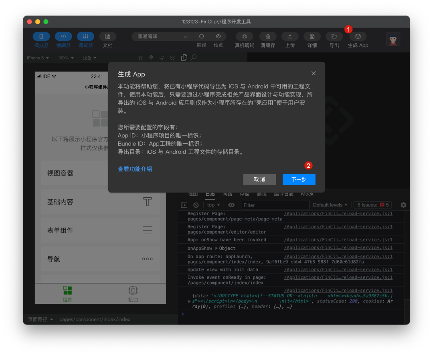Click the console Filter input field

[275, 205]
